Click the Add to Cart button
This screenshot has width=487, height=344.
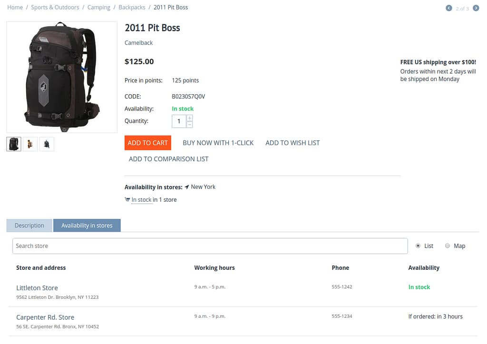148,142
